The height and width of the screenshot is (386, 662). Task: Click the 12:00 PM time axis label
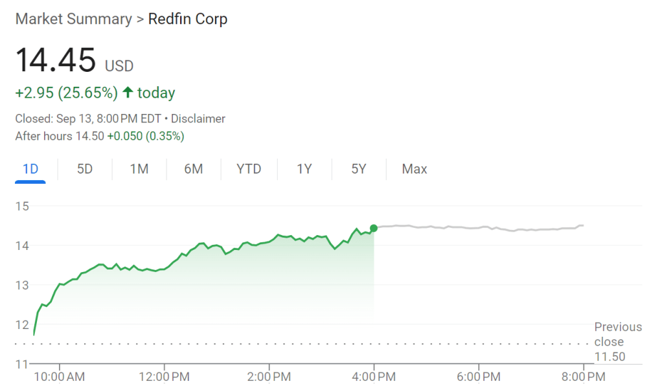pyautogui.click(x=164, y=376)
